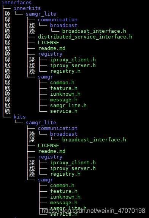Open broadcast_interface.h under kits
The height and width of the screenshot is (218, 149).
coord(94,140)
